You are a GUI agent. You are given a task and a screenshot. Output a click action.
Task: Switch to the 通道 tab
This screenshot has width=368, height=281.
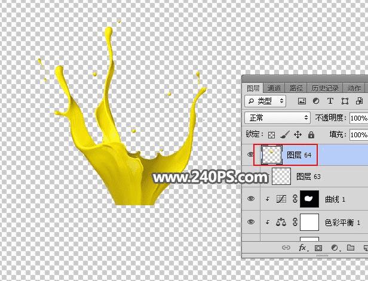pyautogui.click(x=274, y=88)
